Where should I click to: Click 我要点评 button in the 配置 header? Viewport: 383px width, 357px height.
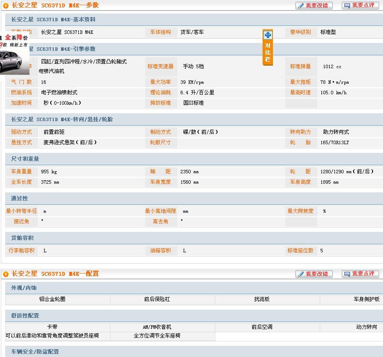(360, 274)
